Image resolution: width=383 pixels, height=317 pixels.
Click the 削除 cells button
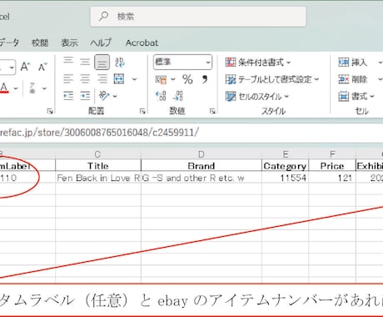click(353, 79)
